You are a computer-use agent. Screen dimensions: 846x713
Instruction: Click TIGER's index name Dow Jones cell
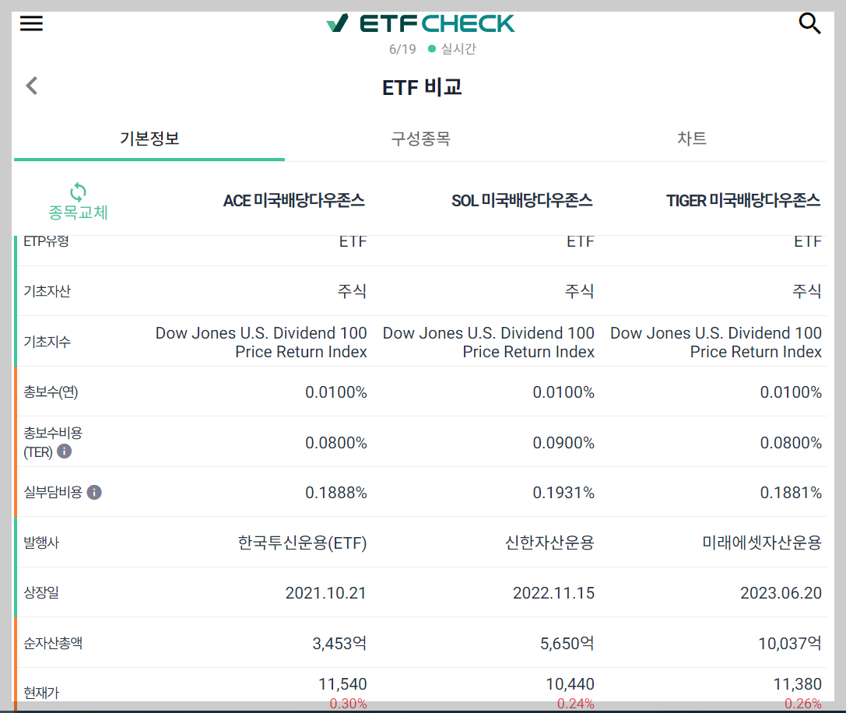click(x=716, y=342)
